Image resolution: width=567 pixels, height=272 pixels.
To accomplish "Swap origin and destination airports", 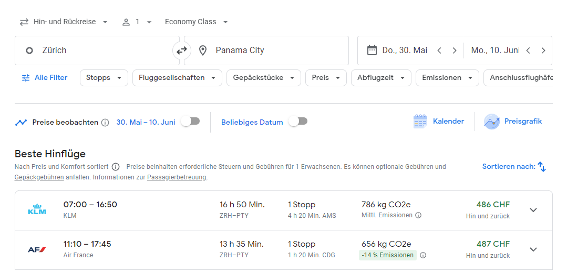I will 181,51.
